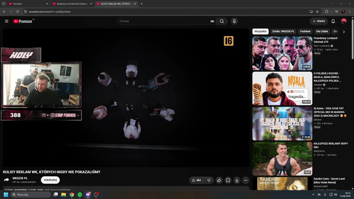Bookmark this page with the star icon
The width and height of the screenshot is (354, 199).
coord(317,12)
